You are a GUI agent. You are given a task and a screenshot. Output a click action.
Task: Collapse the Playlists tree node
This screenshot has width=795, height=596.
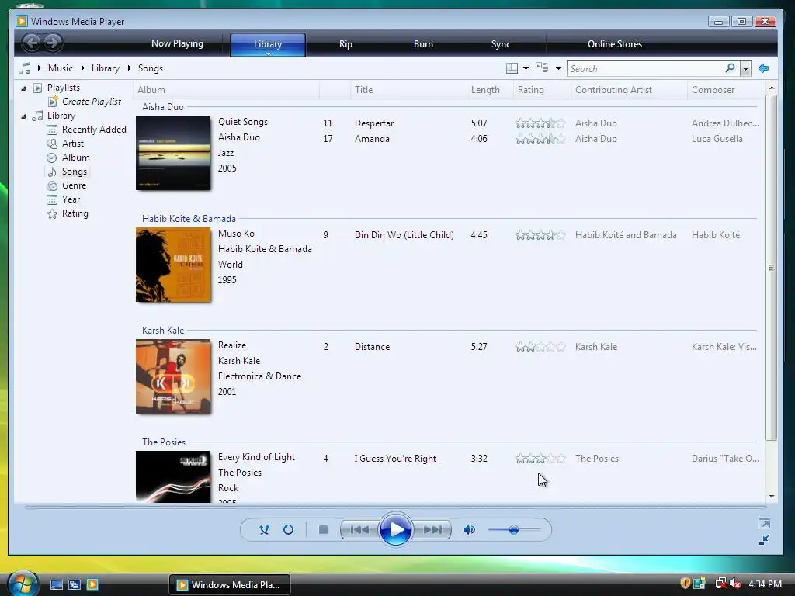tap(23, 88)
